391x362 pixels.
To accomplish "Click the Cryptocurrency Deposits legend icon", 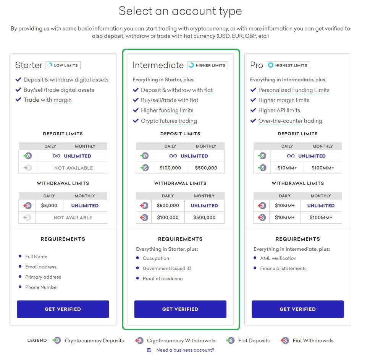I will click(x=57, y=341).
